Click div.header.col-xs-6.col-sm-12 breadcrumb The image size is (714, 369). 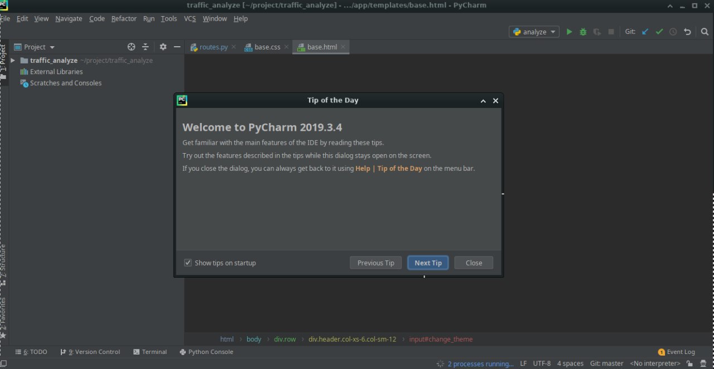coord(353,339)
